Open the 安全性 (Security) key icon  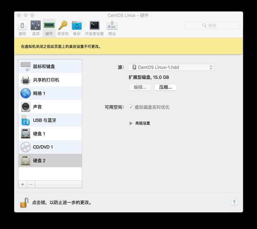click(63, 25)
